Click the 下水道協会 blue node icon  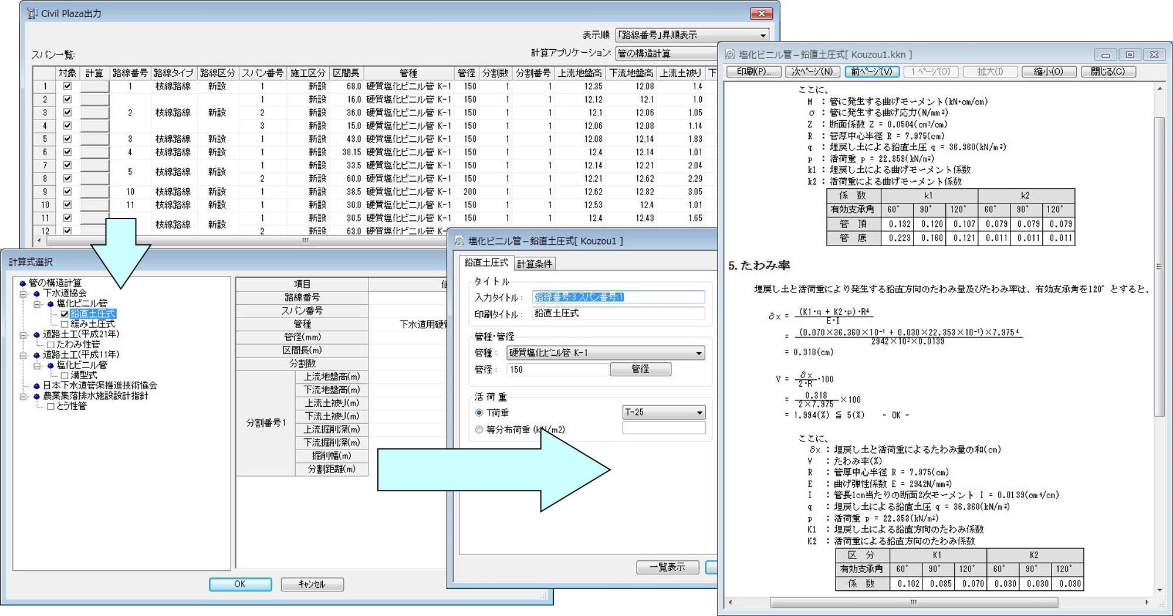(x=36, y=294)
